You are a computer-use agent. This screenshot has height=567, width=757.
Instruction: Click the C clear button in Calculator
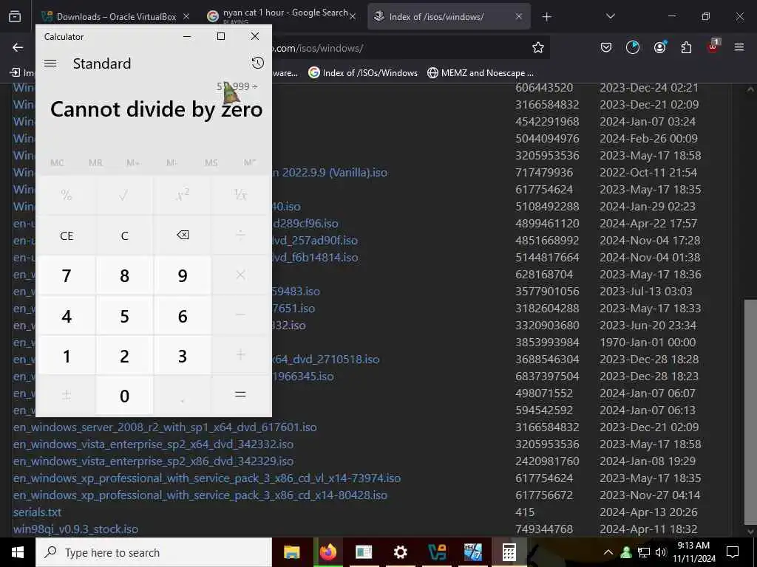pos(124,236)
